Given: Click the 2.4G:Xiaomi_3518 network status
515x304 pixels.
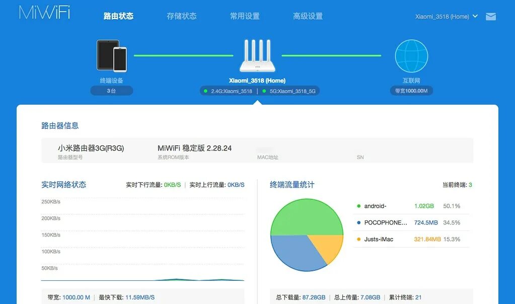Looking at the screenshot, I should click(x=228, y=91).
